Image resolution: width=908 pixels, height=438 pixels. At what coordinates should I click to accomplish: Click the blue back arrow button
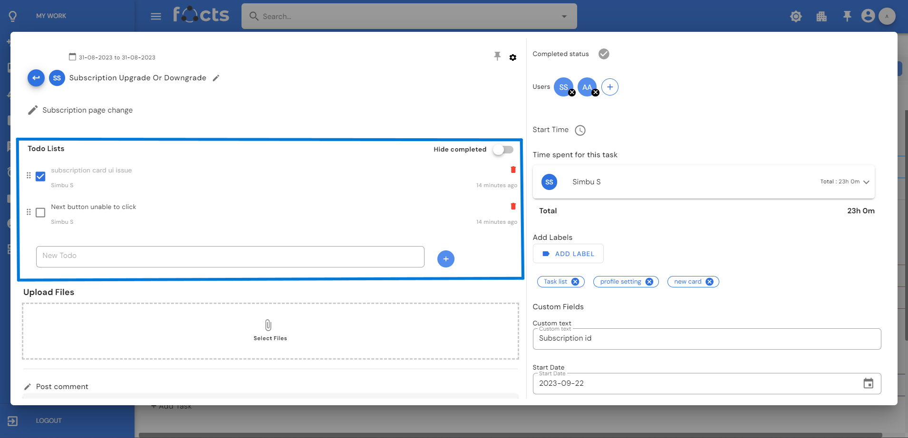coord(36,78)
